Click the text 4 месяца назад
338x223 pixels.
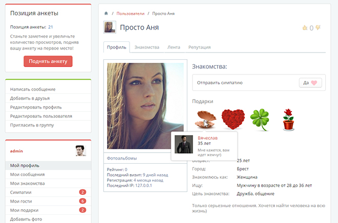coord(149,180)
